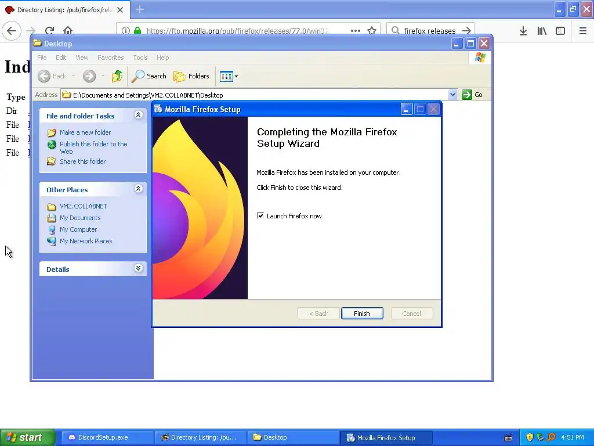The width and height of the screenshot is (594, 446).
Task: Click the disabled Back button in Setup wizard
Action: click(x=318, y=313)
